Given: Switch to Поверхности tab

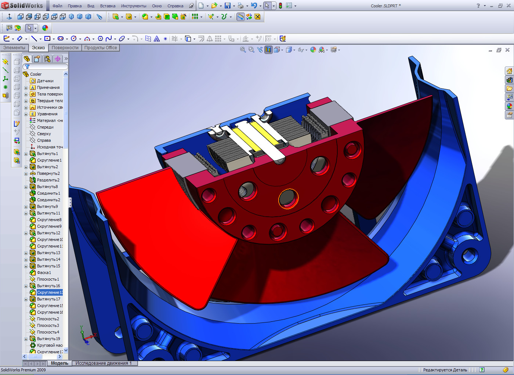Looking at the screenshot, I should pos(65,48).
